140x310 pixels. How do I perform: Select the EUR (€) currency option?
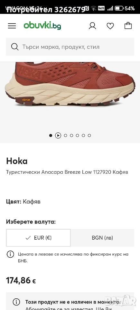pyautogui.click(x=38, y=238)
